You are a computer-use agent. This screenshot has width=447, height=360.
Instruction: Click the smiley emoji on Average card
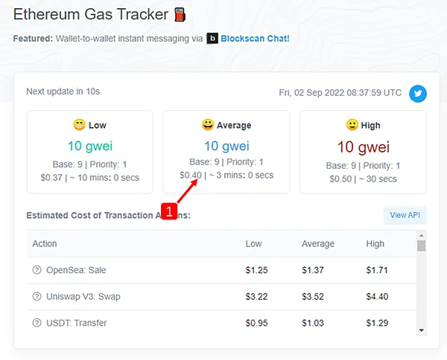click(208, 125)
